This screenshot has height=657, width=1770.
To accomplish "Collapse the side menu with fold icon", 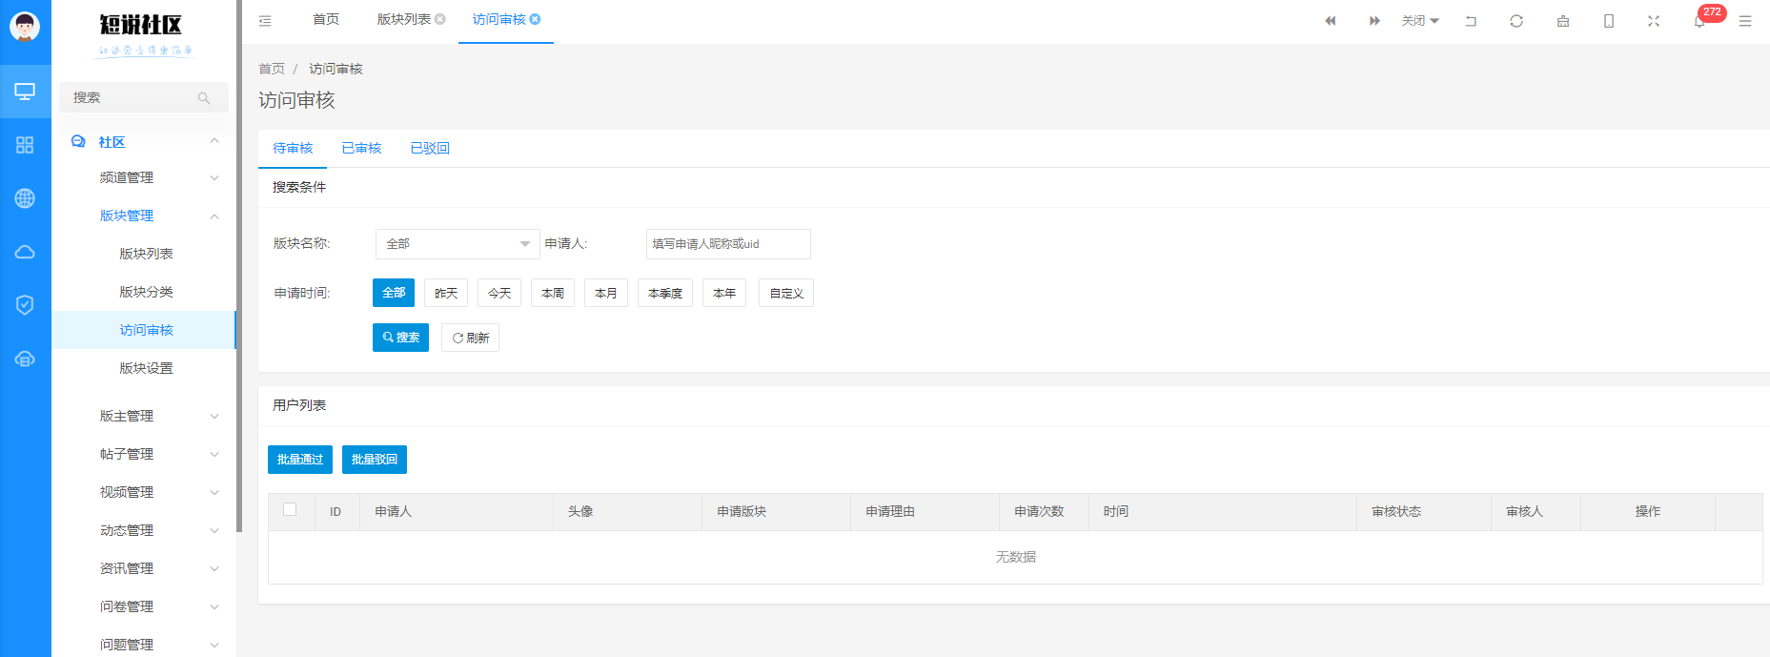I will [265, 20].
